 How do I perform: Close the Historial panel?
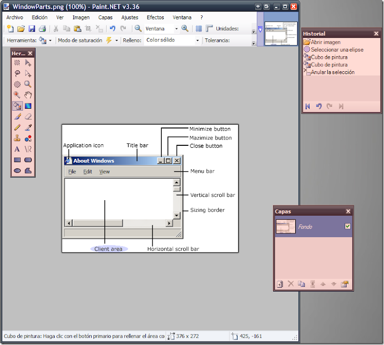tap(376, 34)
